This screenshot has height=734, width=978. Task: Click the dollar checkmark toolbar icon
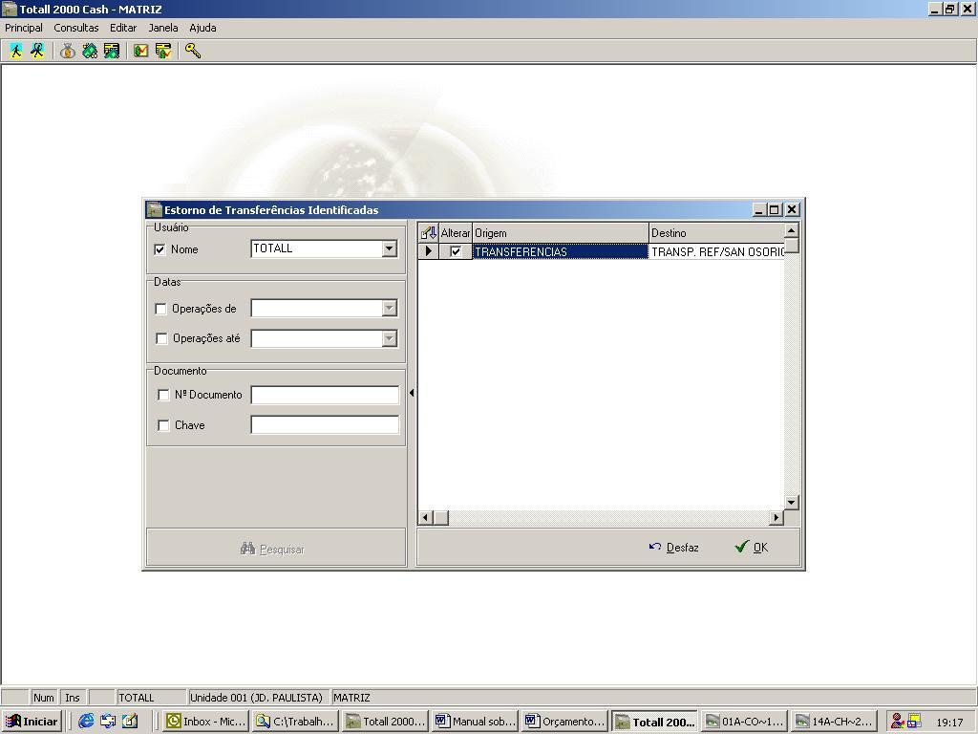pyautogui.click(x=141, y=52)
